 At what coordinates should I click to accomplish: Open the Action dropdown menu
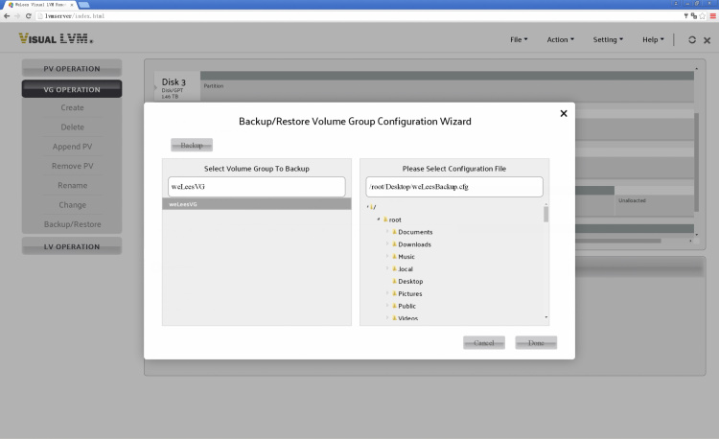tap(560, 39)
